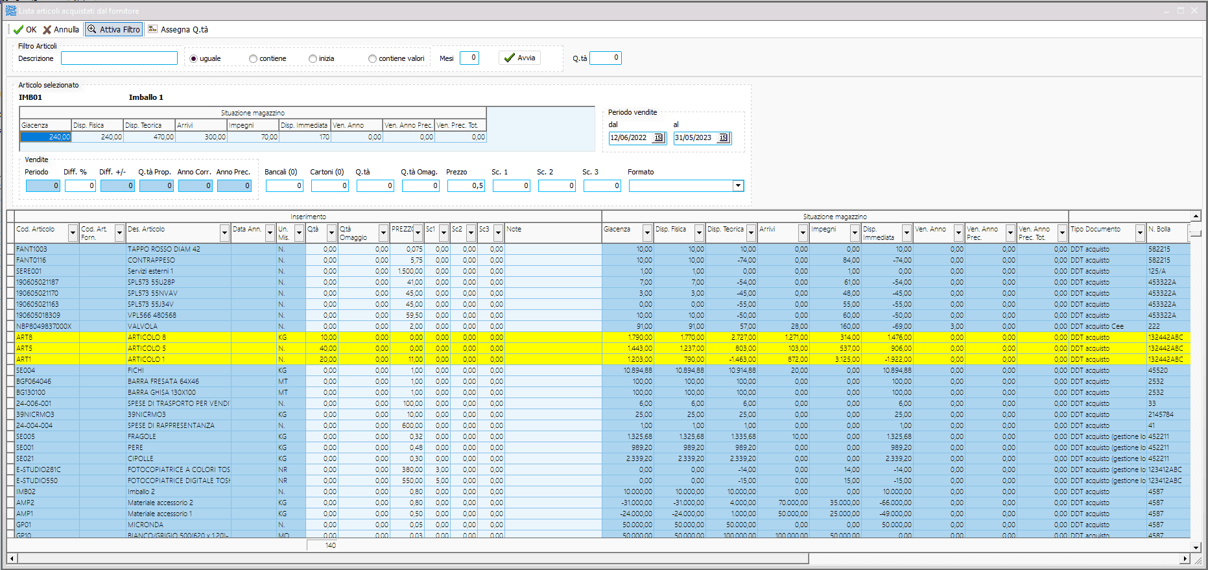The width and height of the screenshot is (1208, 570).
Task: Open Giacenza column filter dropdown
Action: point(647,233)
